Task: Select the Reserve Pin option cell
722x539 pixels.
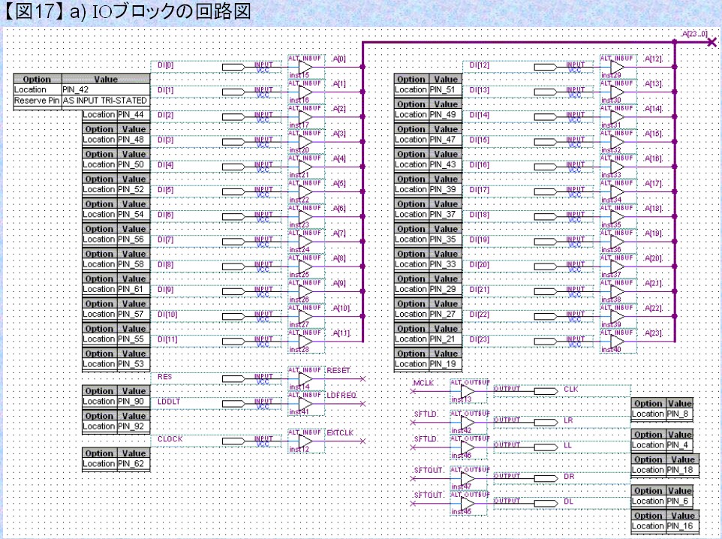Action: [38, 101]
